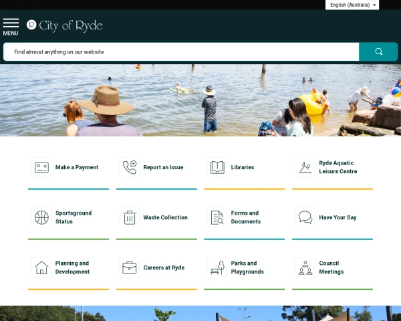This screenshot has height=321, width=401.
Task: Click the Careers at Ryde briefcase icon
Action: [130, 267]
